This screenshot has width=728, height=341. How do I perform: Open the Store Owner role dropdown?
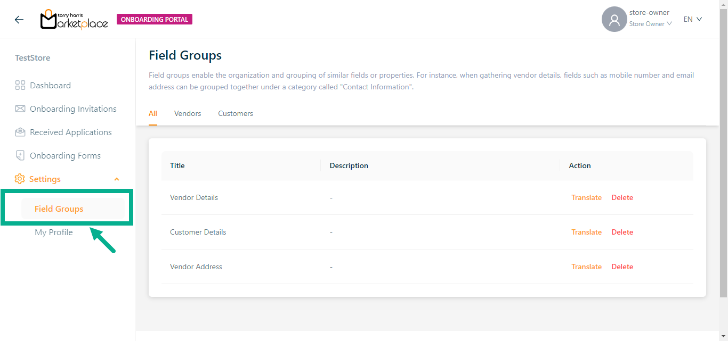point(650,24)
